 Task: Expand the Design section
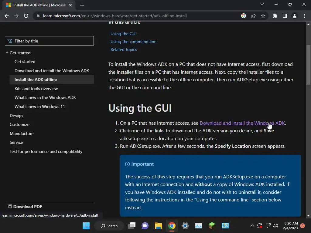point(16,116)
